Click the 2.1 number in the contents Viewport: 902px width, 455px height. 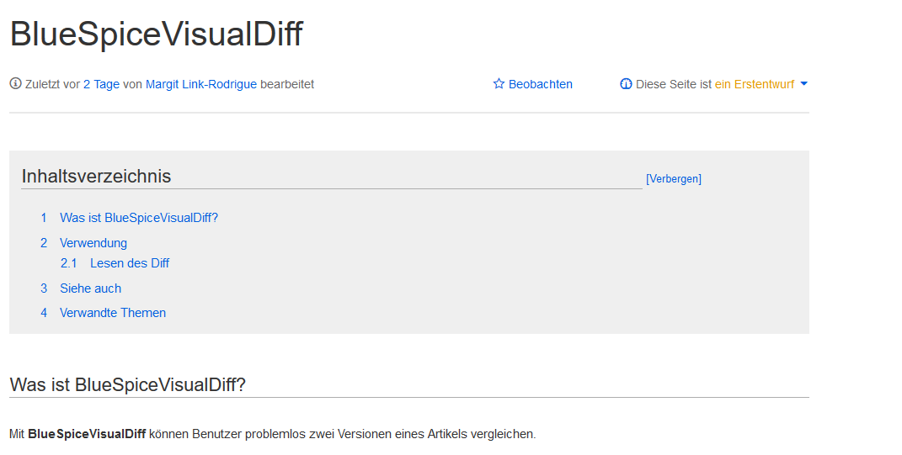(68, 263)
